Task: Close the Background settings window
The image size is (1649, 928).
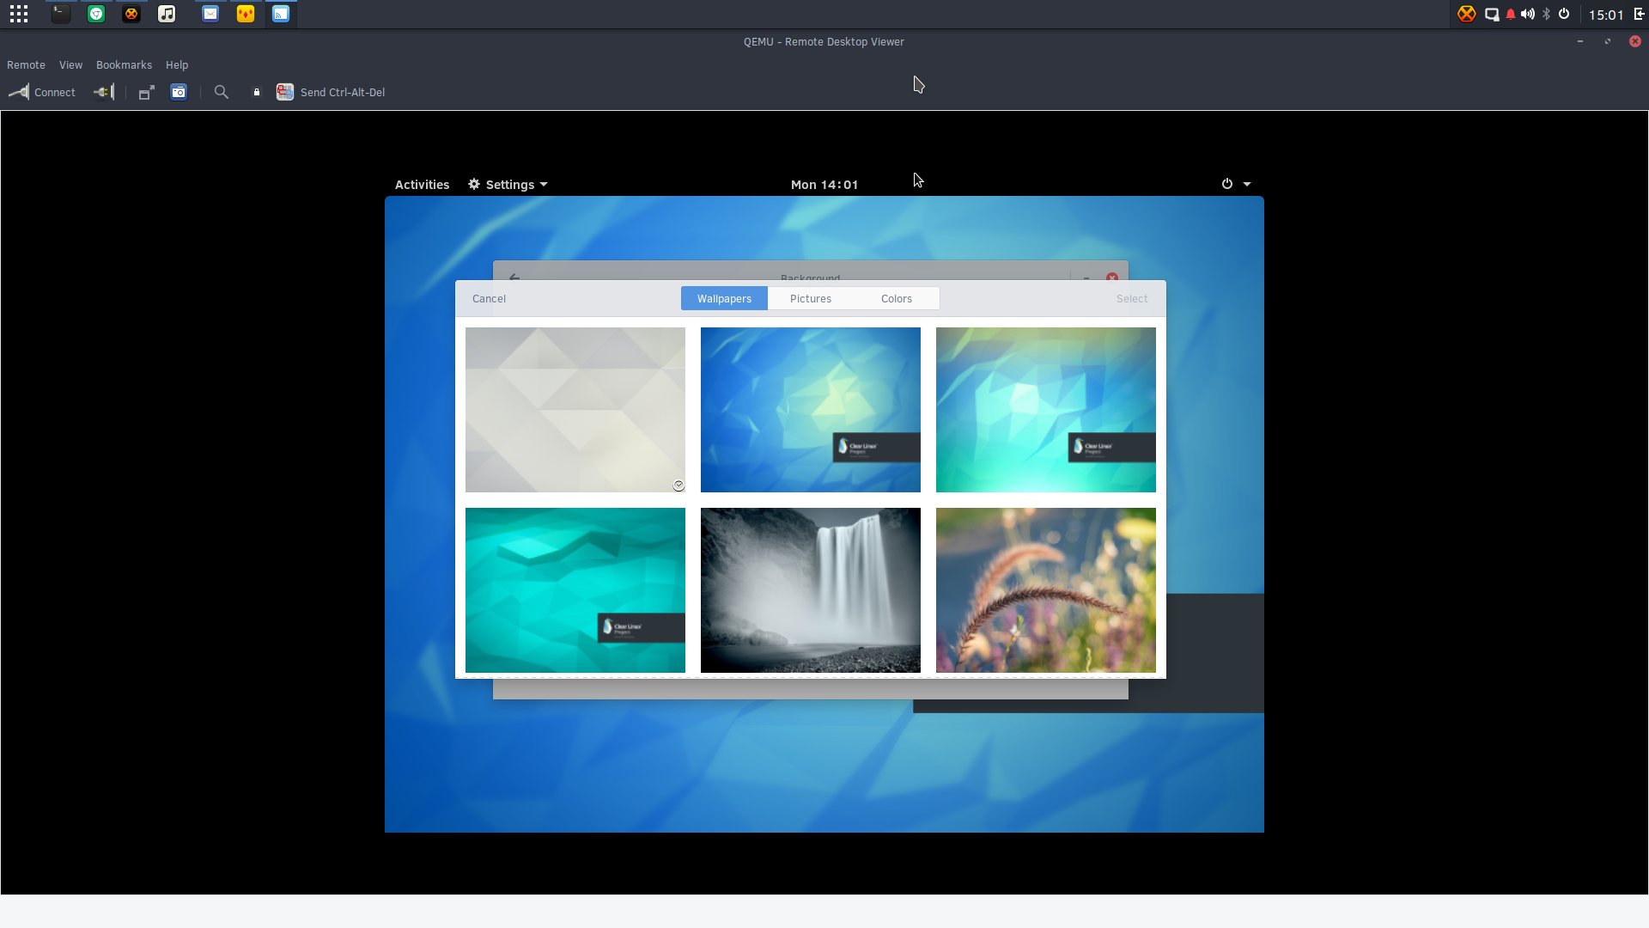Action: coord(1112,277)
